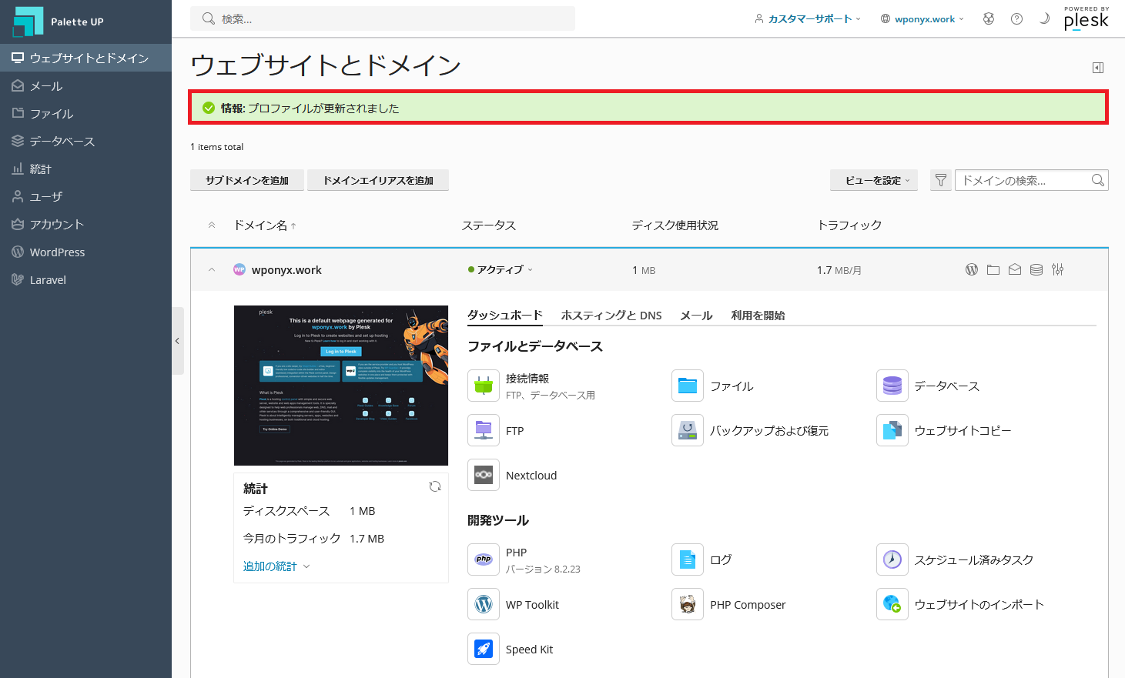
Task: Open the WP Toolkit icon
Action: point(484,604)
